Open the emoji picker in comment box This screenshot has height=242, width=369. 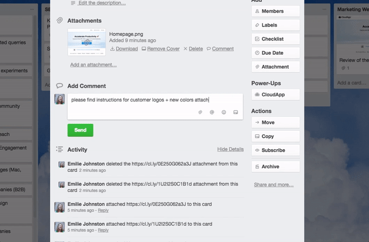pyautogui.click(x=224, y=112)
